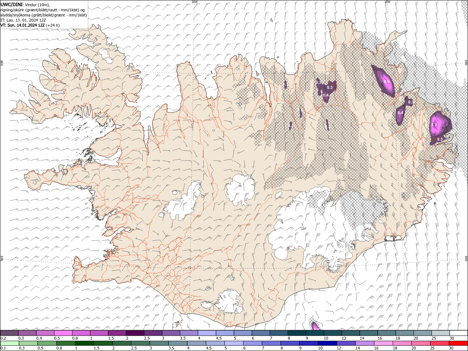The height and width of the screenshot is (351, 468).
Task: Click the '15W' longitude label
Action: click(387, 2)
